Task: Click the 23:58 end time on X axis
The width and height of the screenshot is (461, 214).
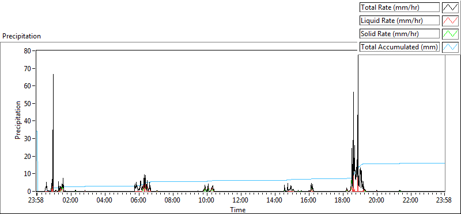Action: (x=444, y=201)
